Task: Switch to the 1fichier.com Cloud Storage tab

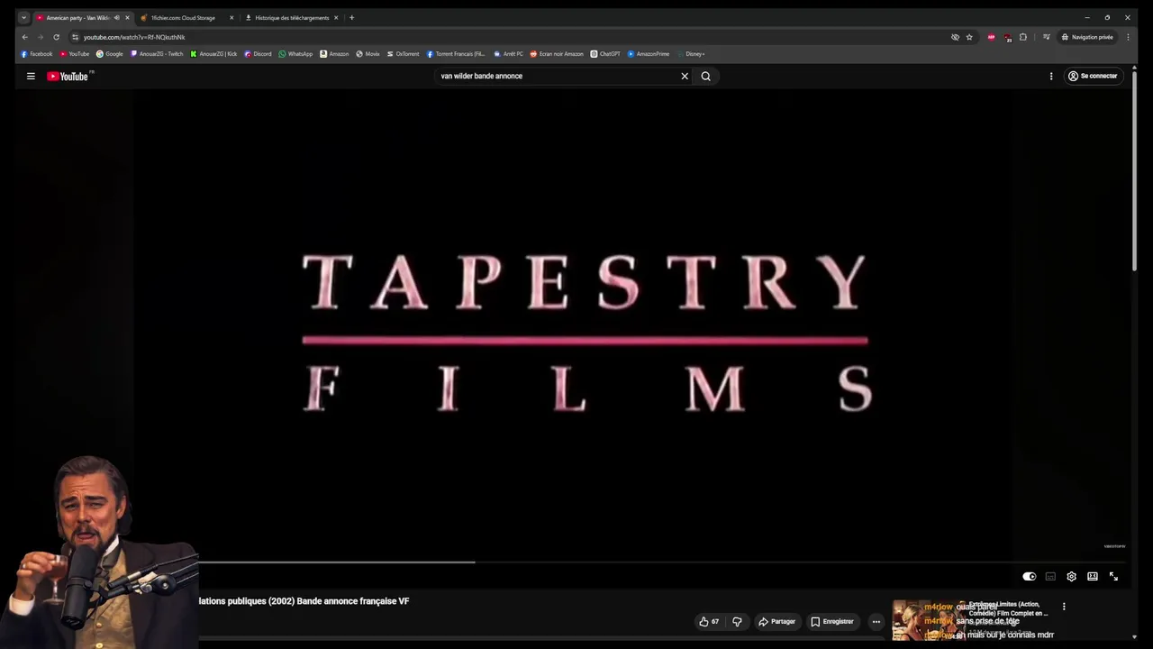Action: 183,18
